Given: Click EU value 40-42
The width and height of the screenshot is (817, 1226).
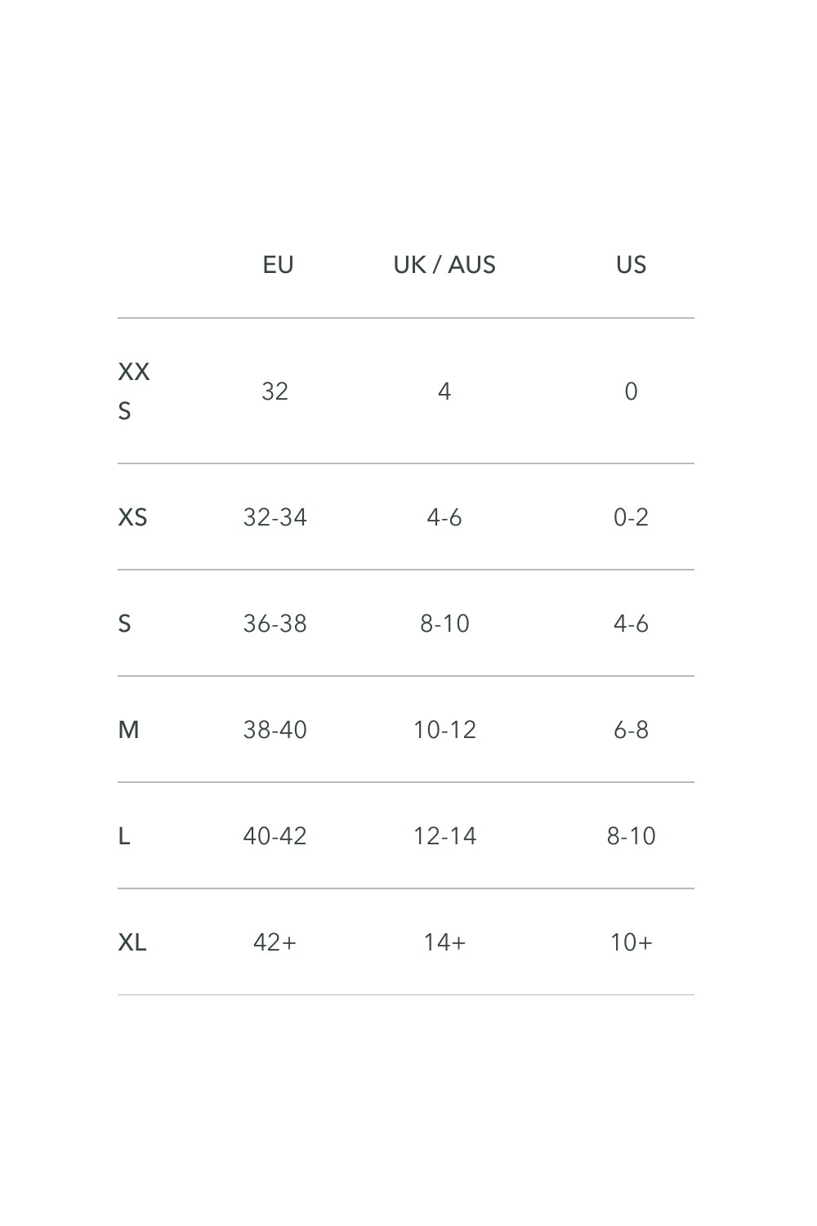Looking at the screenshot, I should pos(275,836).
